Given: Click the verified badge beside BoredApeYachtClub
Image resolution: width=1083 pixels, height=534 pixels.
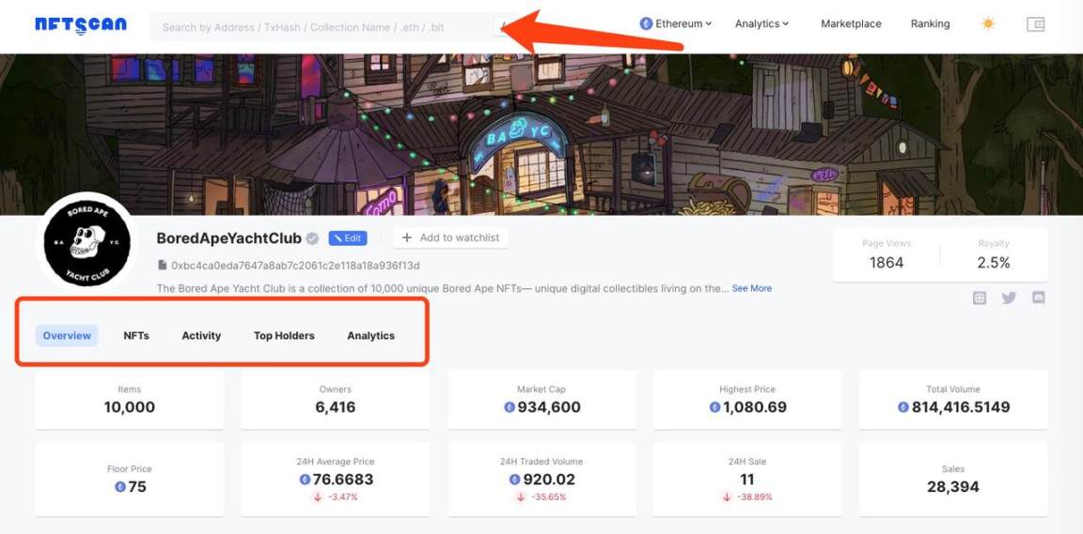Looking at the screenshot, I should 312,238.
